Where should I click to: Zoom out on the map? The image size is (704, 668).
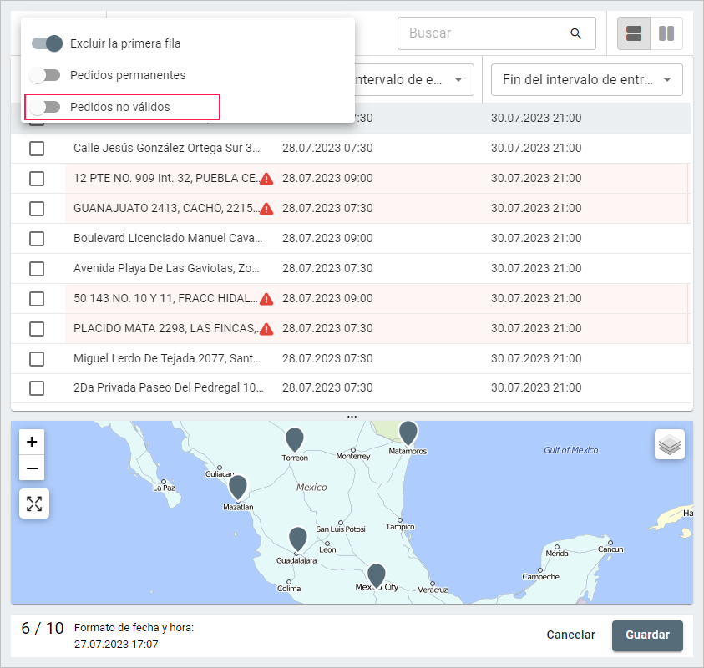[x=32, y=468]
